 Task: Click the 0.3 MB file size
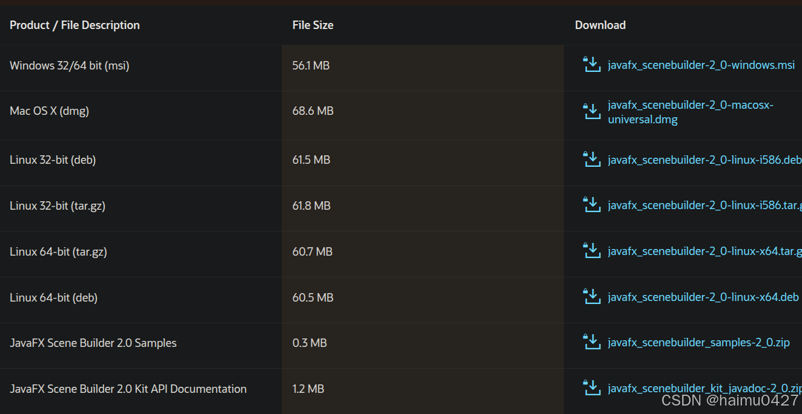click(x=310, y=343)
